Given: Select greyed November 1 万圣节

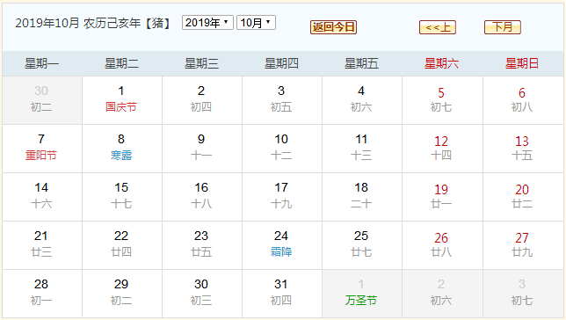Looking at the screenshot, I should pyautogui.click(x=362, y=294).
